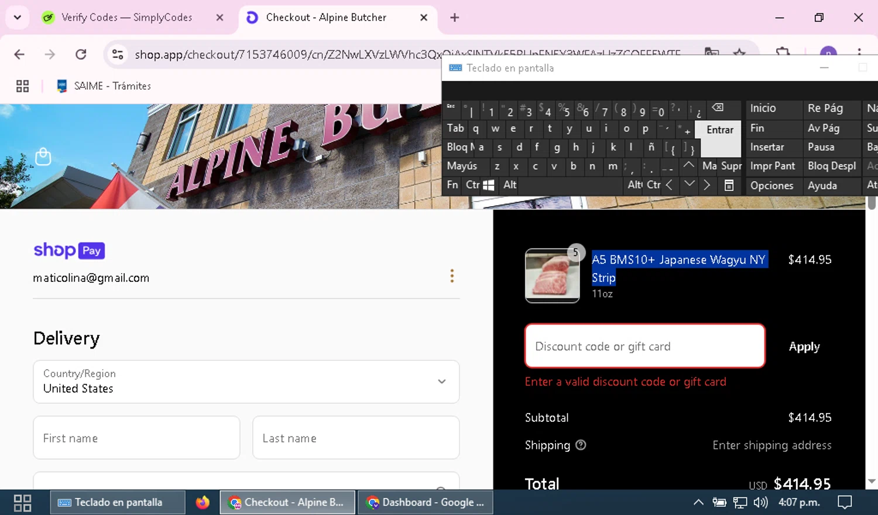Screen dimensions: 878x515
Task: Toggle left Alt key on on-screen keyboard
Action: (x=510, y=185)
